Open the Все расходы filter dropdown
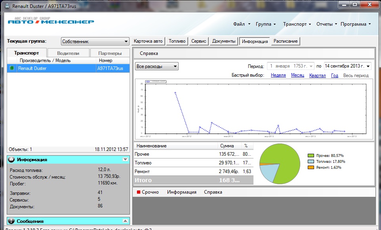Viewport: 381px width, 230px height. click(x=175, y=66)
